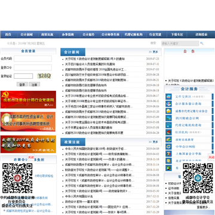Screen dimensions: 215x215
Task: Open news 关于开展全省会计人员信息采集的通知
Action: point(88,127)
